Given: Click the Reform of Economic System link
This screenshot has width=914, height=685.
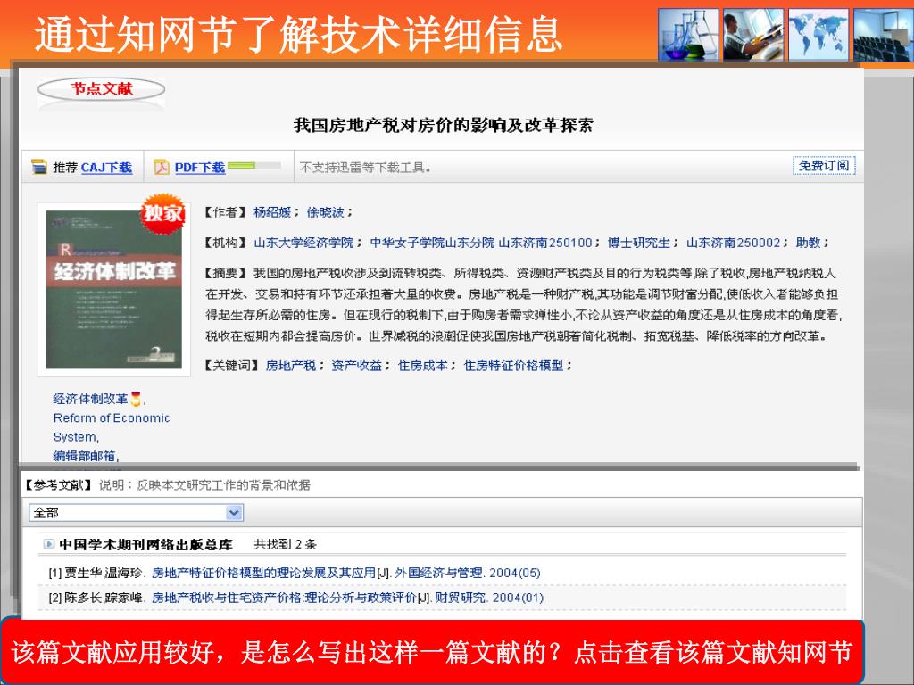Looking at the screenshot, I should pyautogui.click(x=112, y=427).
